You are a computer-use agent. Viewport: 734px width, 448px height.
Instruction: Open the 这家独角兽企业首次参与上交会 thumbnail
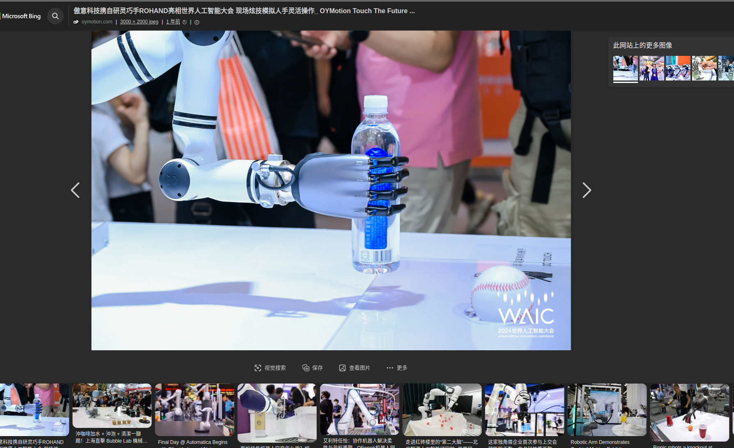525,409
